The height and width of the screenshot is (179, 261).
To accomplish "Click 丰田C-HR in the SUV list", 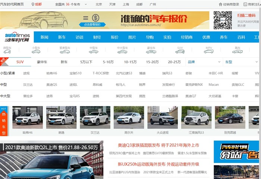I will (216, 73).
